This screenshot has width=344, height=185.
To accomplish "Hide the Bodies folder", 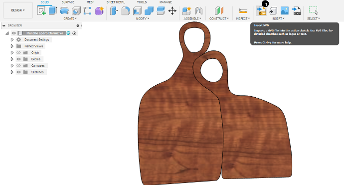I will [18, 59].
